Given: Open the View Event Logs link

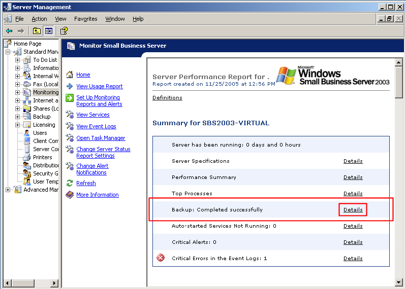Looking at the screenshot, I should [x=96, y=126].
